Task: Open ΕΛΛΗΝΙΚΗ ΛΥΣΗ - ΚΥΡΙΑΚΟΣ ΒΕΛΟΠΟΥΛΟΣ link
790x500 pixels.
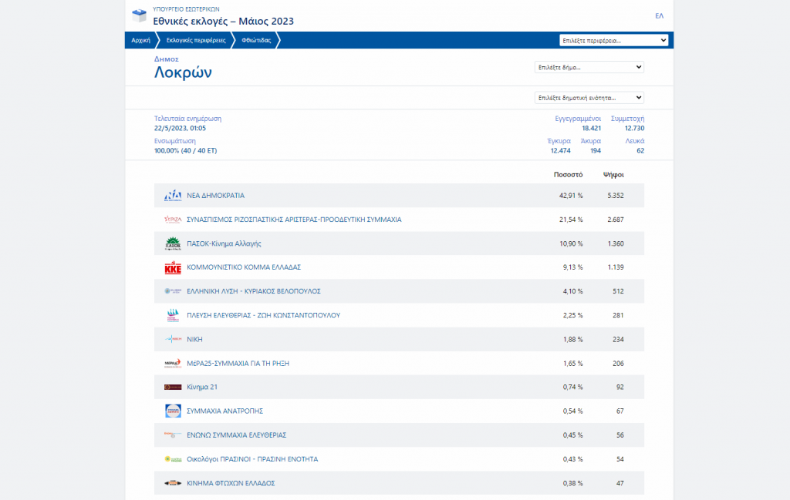Action: [253, 291]
